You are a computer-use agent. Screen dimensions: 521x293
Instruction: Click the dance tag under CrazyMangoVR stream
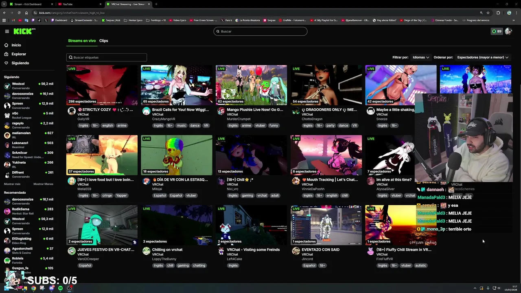[x=195, y=125]
